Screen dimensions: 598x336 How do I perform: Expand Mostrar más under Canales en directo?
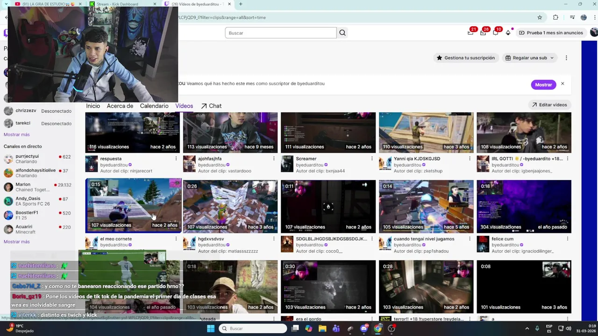pyautogui.click(x=16, y=242)
